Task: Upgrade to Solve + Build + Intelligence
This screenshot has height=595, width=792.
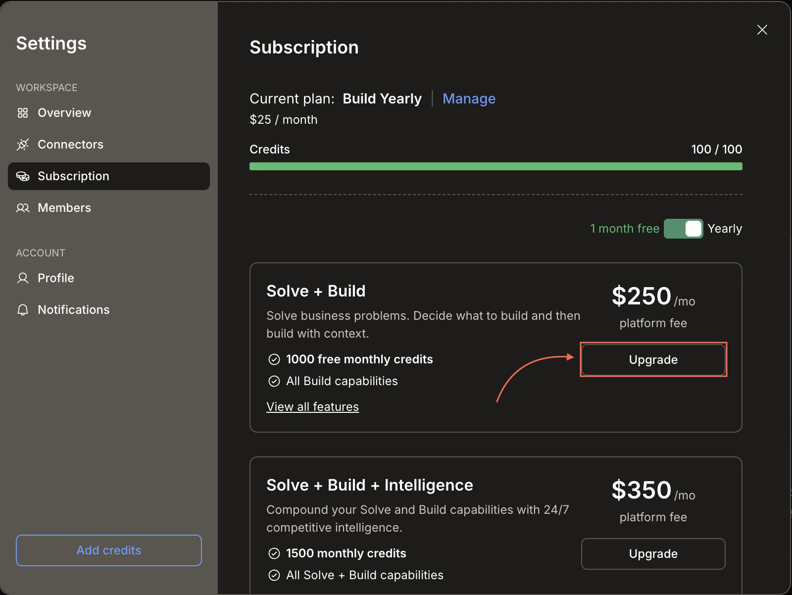Action: (653, 554)
